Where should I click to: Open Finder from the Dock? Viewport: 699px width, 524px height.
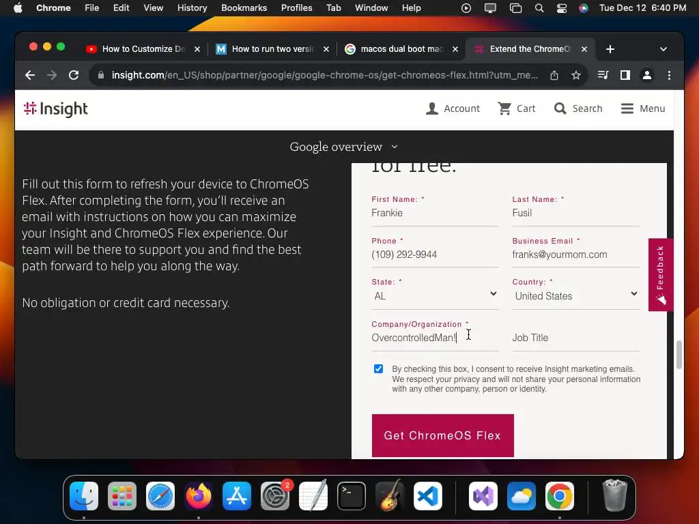click(x=84, y=496)
